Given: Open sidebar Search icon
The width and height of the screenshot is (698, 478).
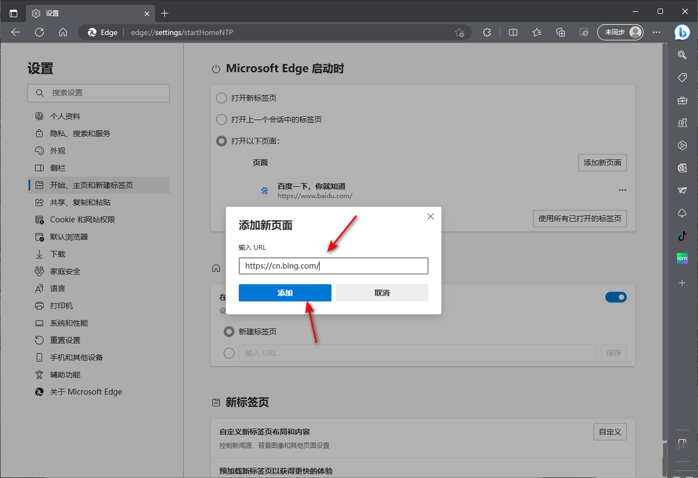Looking at the screenshot, I should click(682, 54).
